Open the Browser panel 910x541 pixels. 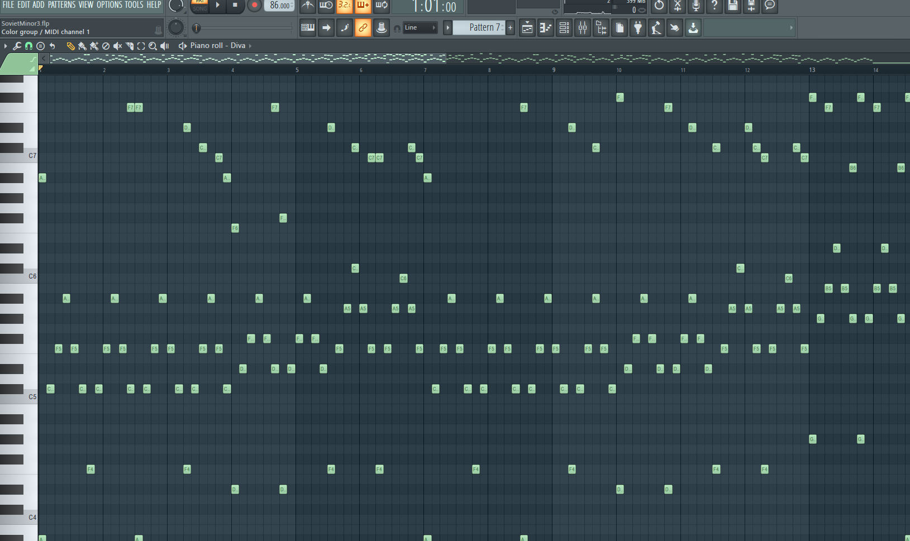coord(601,27)
